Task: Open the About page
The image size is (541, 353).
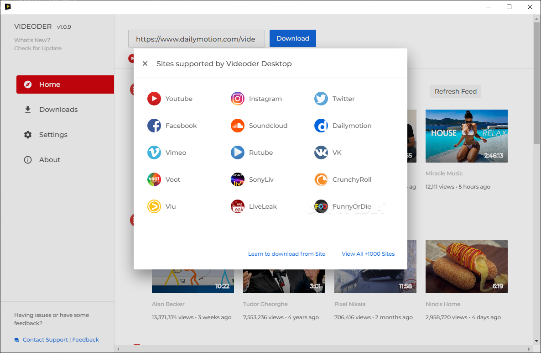Action: click(65, 160)
